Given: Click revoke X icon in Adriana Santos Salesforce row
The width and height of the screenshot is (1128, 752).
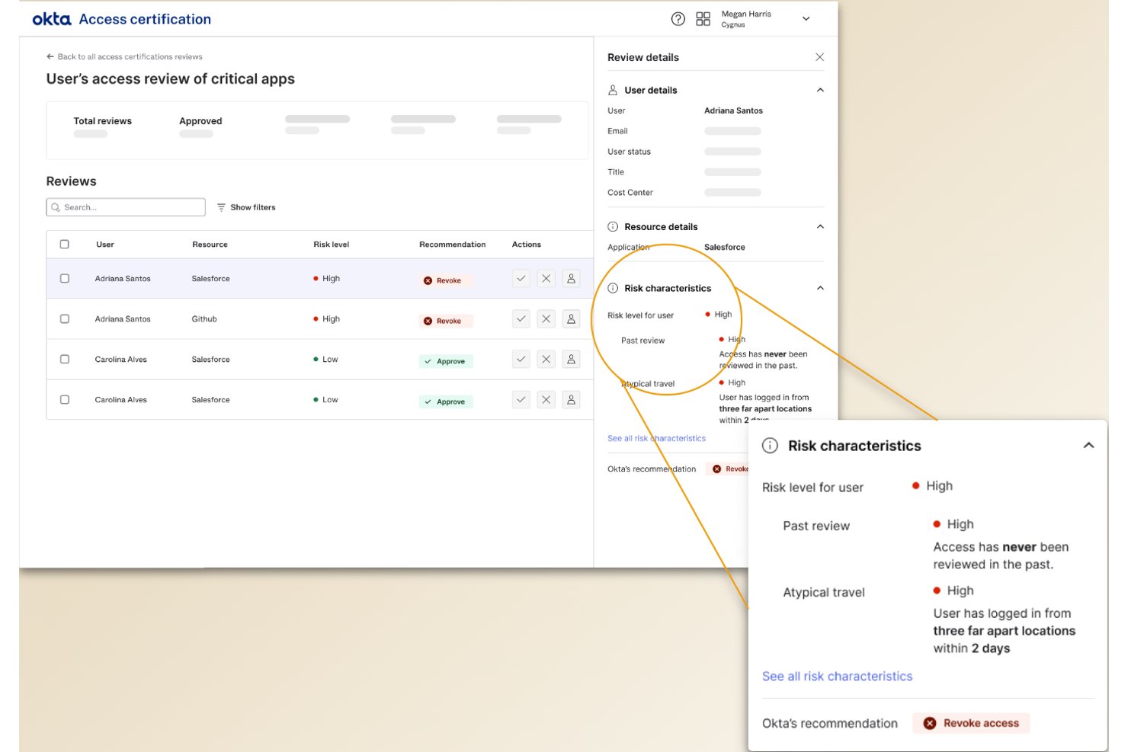Looking at the screenshot, I should (x=546, y=279).
